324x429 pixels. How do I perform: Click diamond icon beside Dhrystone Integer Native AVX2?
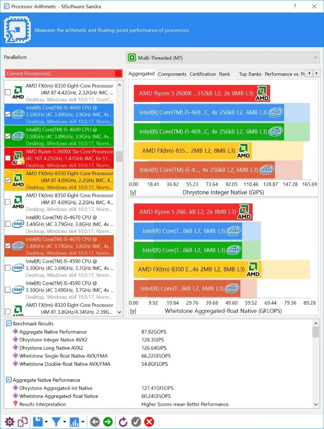click(15, 340)
